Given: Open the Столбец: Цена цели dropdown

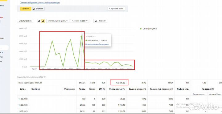Looking at the screenshot, I should (58, 21).
